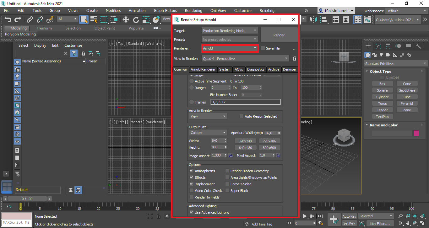Switch to the AOVs tab
Viewport: 429px width, 228px height.
[239, 69]
